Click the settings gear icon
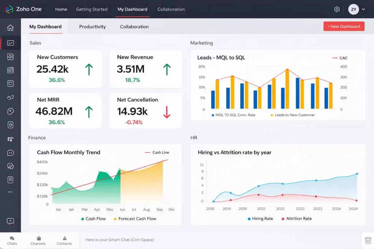Image resolution: width=374 pixels, height=249 pixels. coord(337,9)
